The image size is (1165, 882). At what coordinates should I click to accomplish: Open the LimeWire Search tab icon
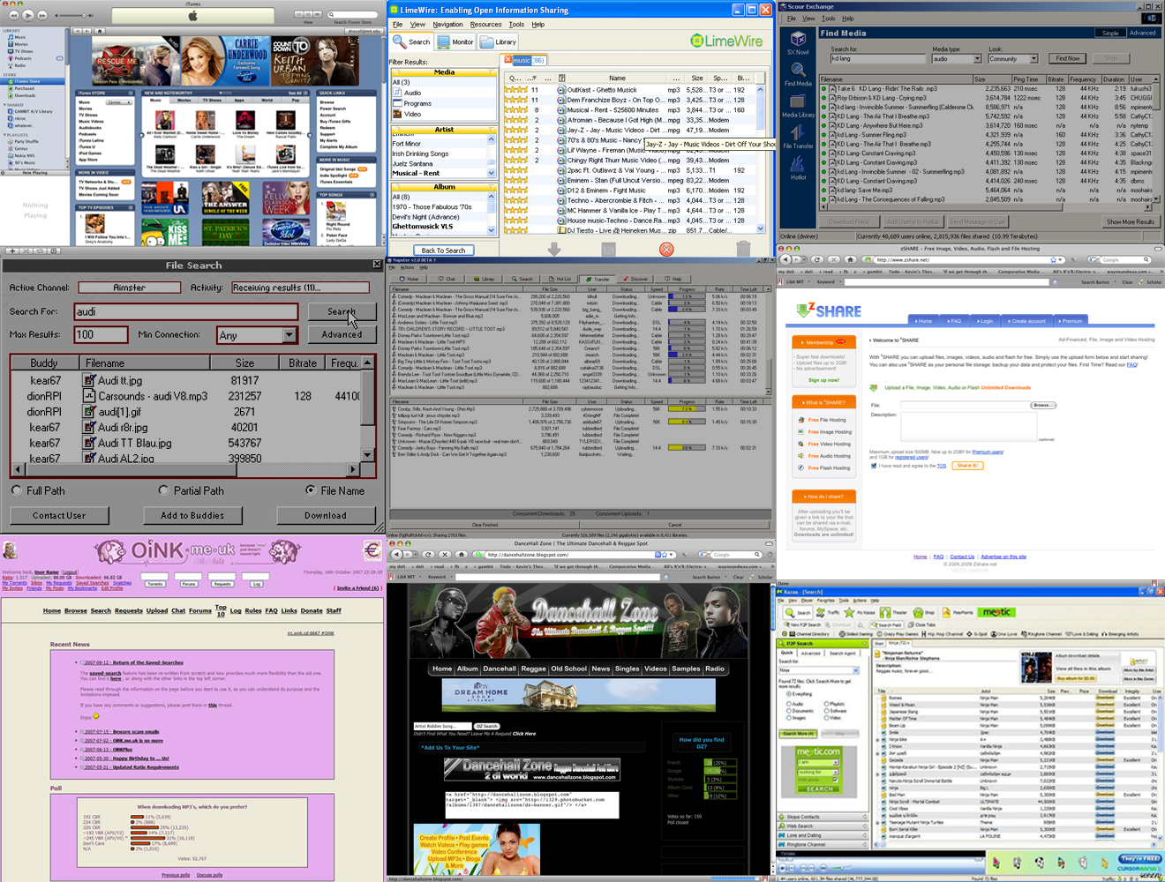tap(401, 41)
